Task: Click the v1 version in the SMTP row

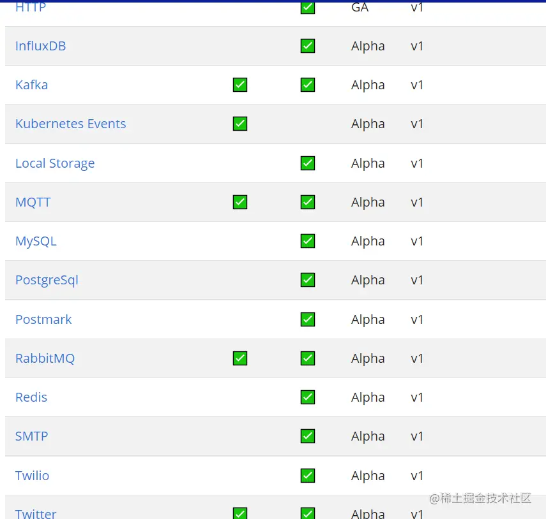Action: tap(417, 436)
